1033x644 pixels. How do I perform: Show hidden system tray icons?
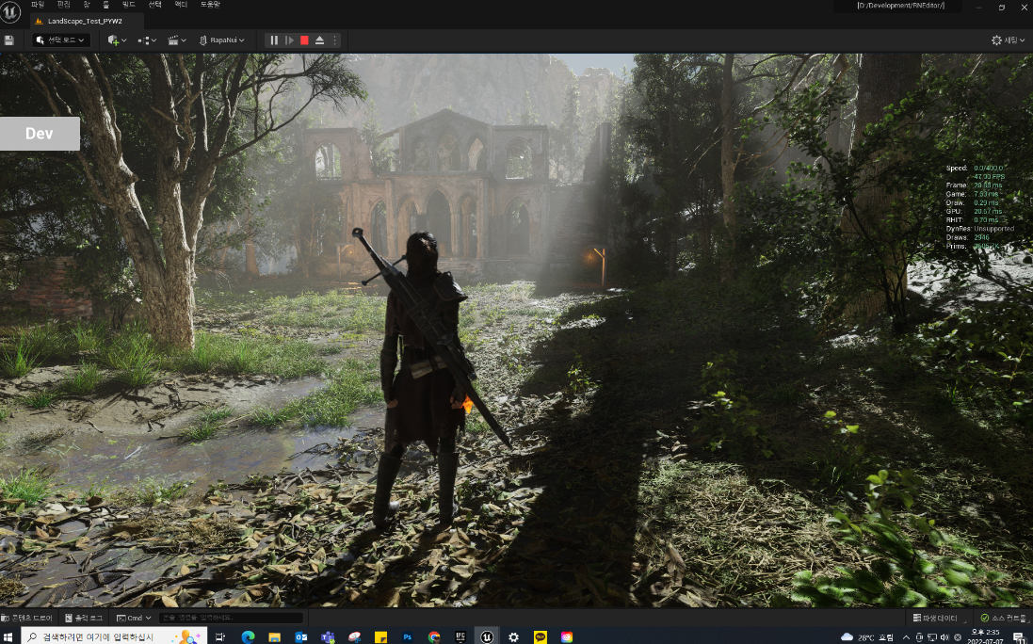click(906, 636)
